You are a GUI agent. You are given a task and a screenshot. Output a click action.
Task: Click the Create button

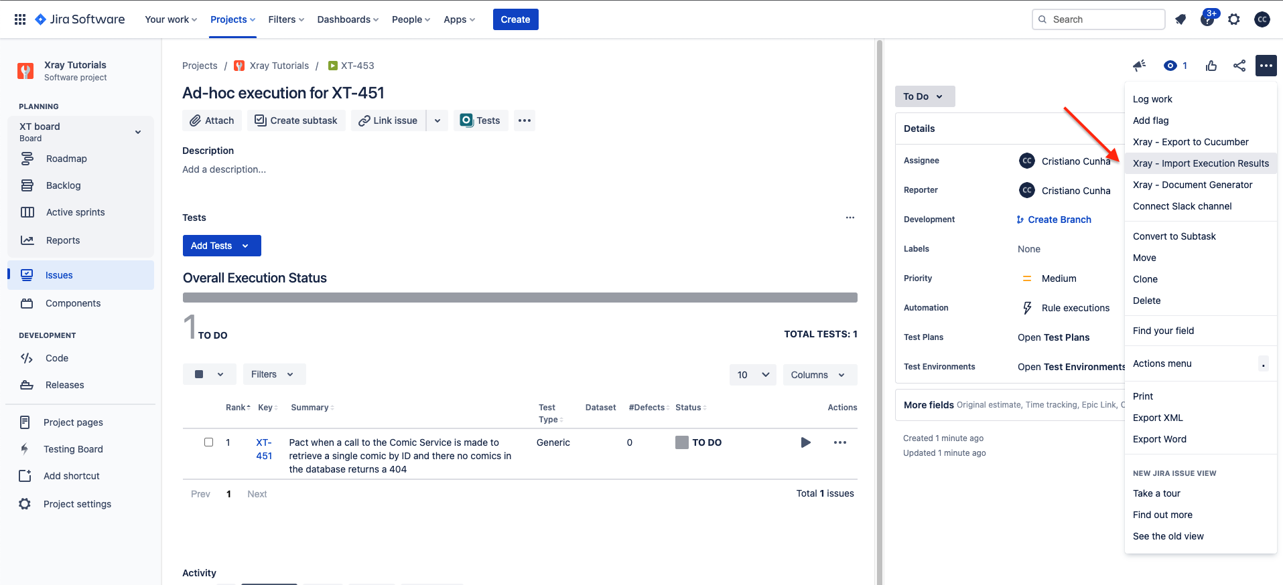[515, 19]
